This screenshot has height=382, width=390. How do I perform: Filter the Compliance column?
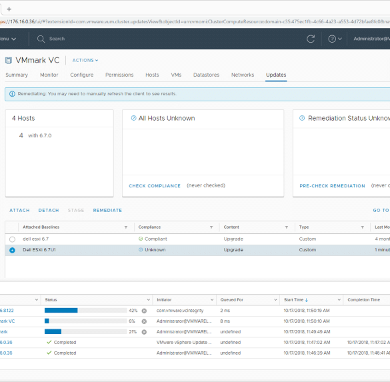coord(211,227)
